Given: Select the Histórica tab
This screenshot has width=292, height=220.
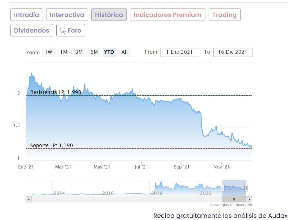Looking at the screenshot, I should (x=109, y=15).
